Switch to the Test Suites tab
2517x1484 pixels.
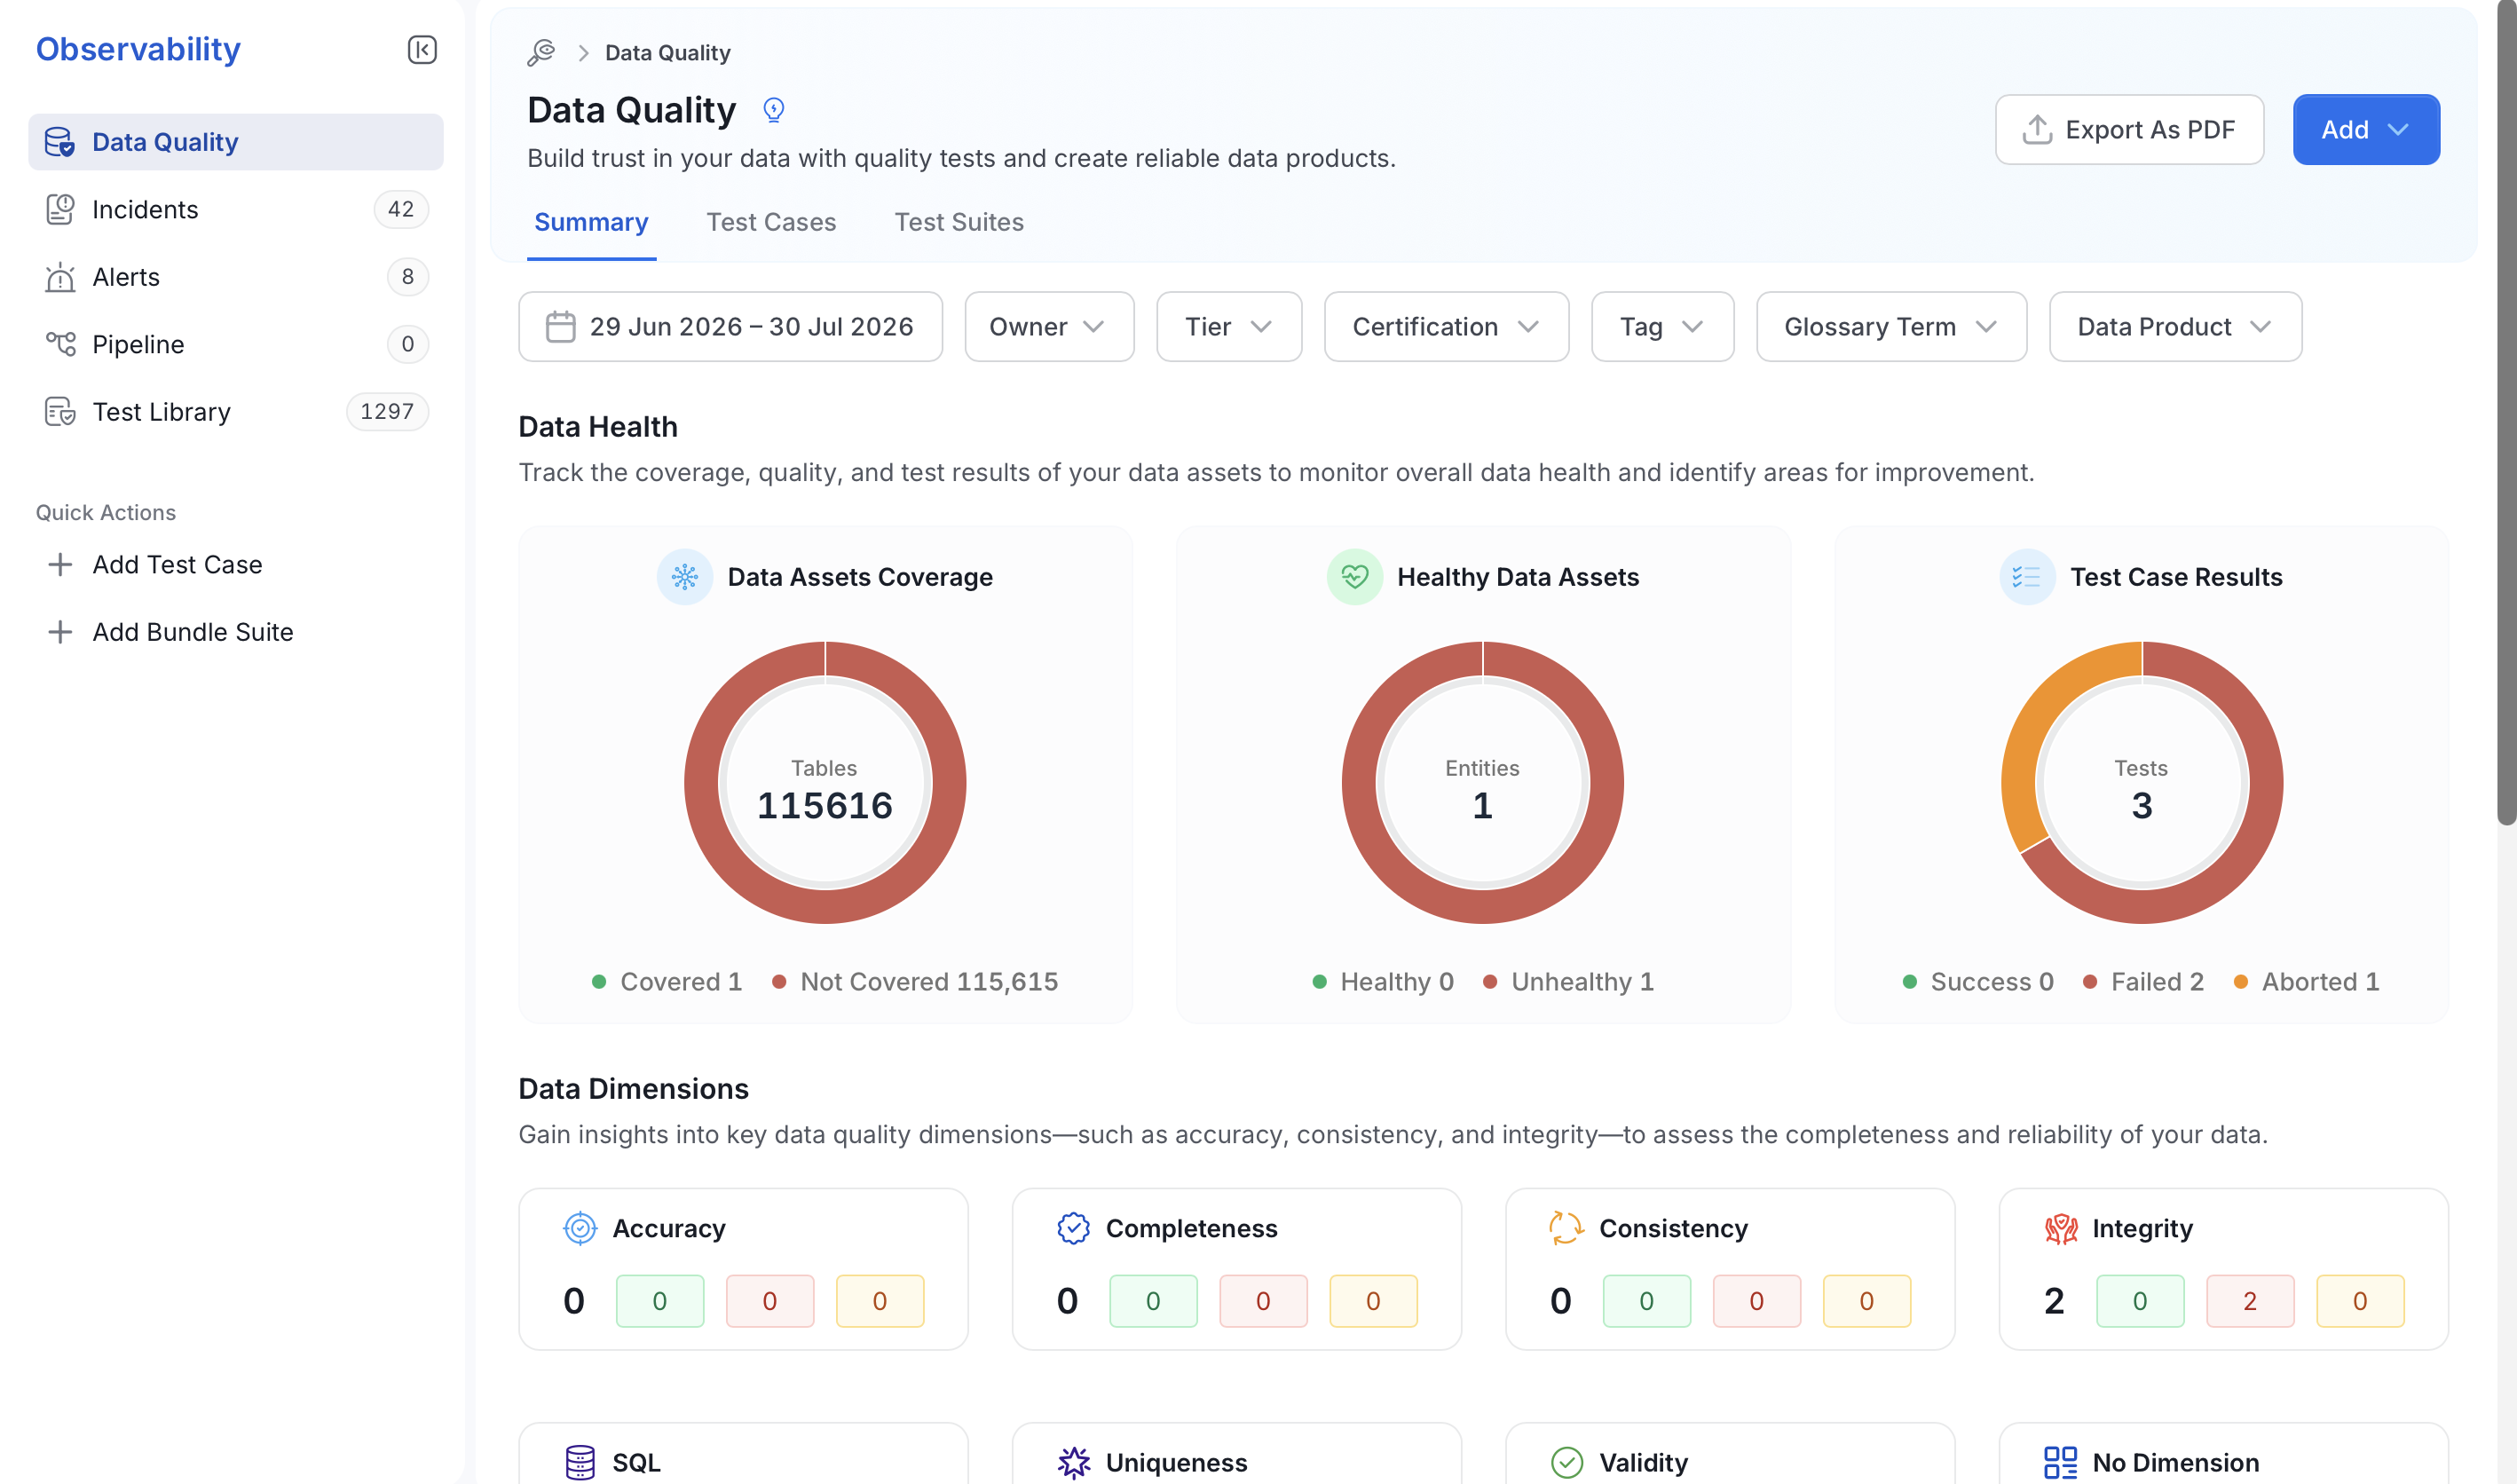[958, 222]
